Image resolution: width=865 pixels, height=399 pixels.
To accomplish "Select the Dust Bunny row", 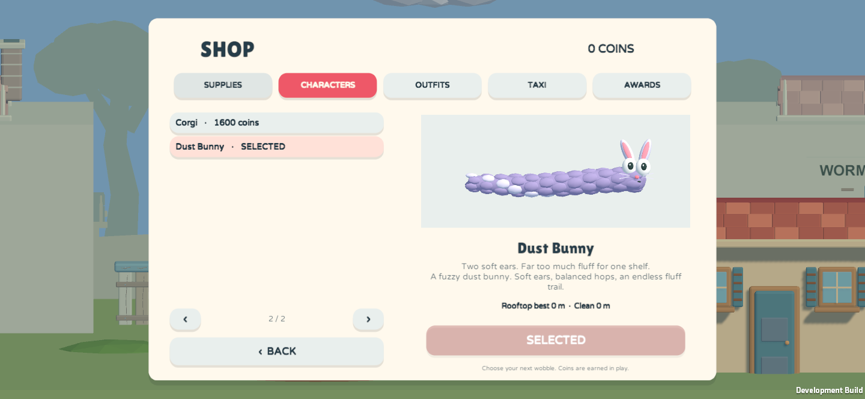I will [x=276, y=147].
